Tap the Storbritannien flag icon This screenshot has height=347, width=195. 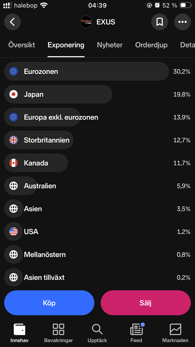[x=14, y=140]
